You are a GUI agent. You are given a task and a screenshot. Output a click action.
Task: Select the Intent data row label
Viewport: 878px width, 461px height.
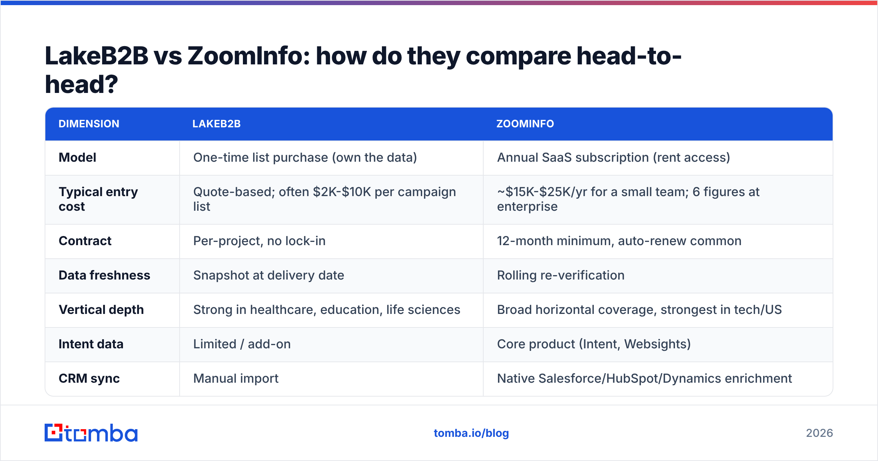pos(91,344)
